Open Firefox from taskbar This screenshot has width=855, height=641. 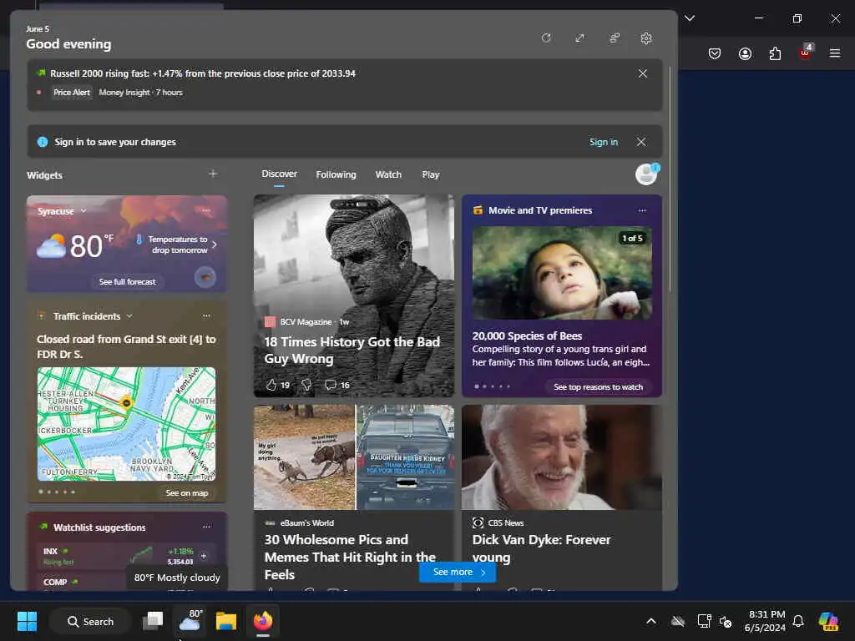pos(263,621)
